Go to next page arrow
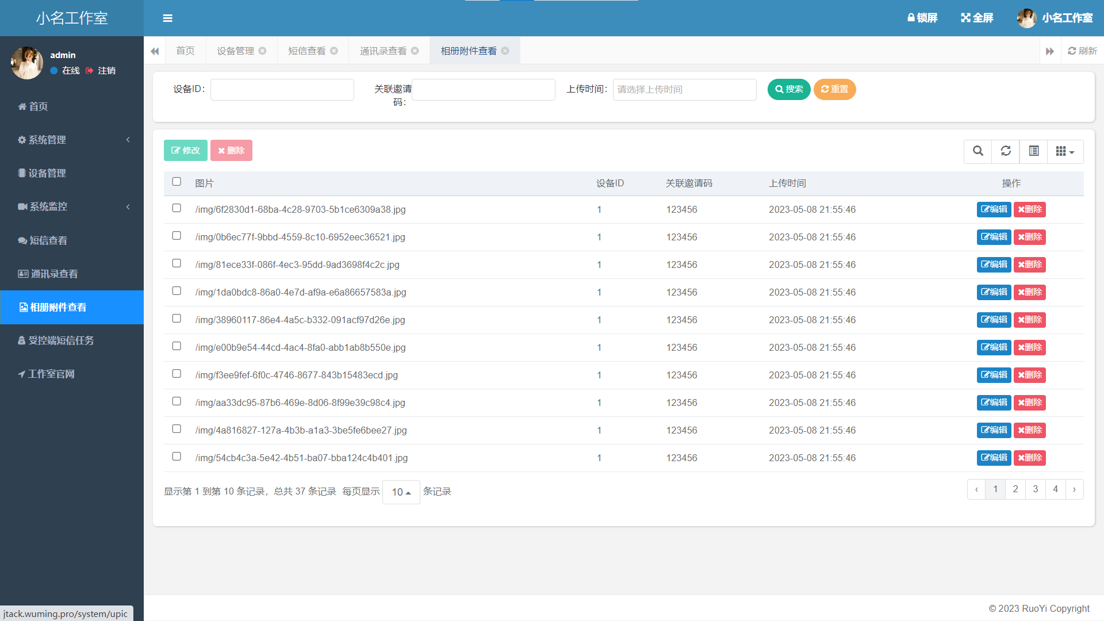 [x=1074, y=489]
